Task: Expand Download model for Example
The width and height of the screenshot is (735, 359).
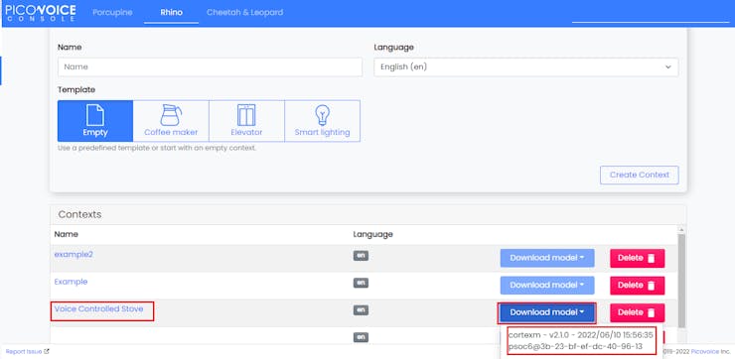Action: point(547,285)
